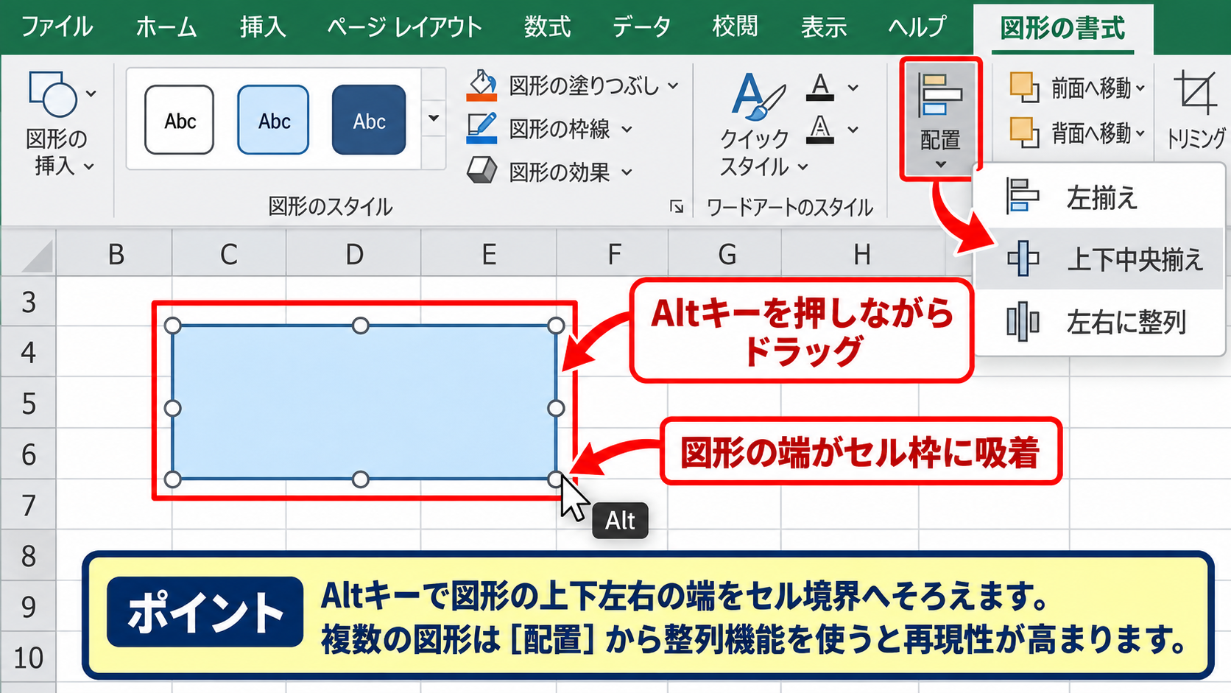Open the 図形の挿入 shapes icon
Viewport: 1231px width, 693px height.
52,94
